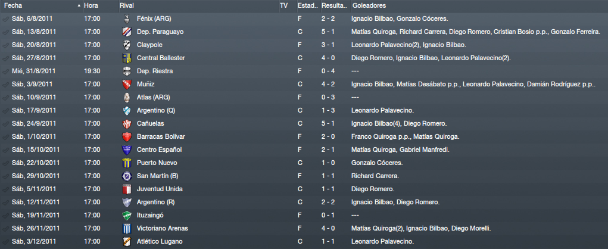This screenshot has width=608, height=249.
Task: Open the Cañuelas team badge
Action: point(126,124)
